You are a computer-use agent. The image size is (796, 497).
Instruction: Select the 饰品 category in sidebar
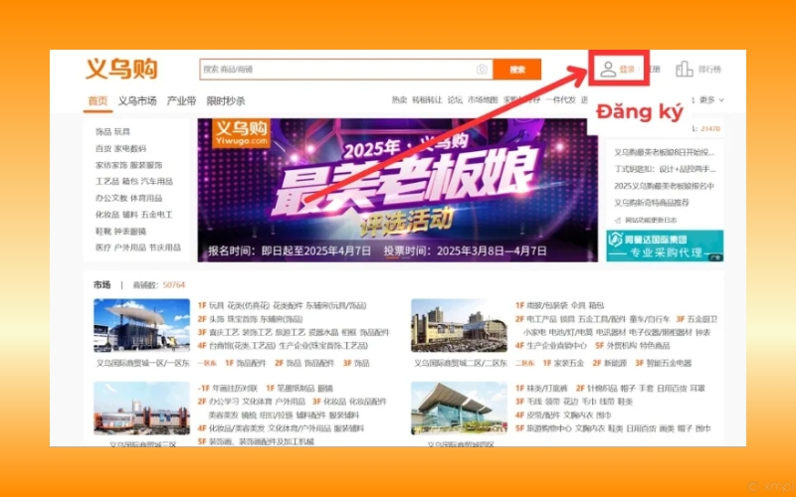click(x=103, y=132)
